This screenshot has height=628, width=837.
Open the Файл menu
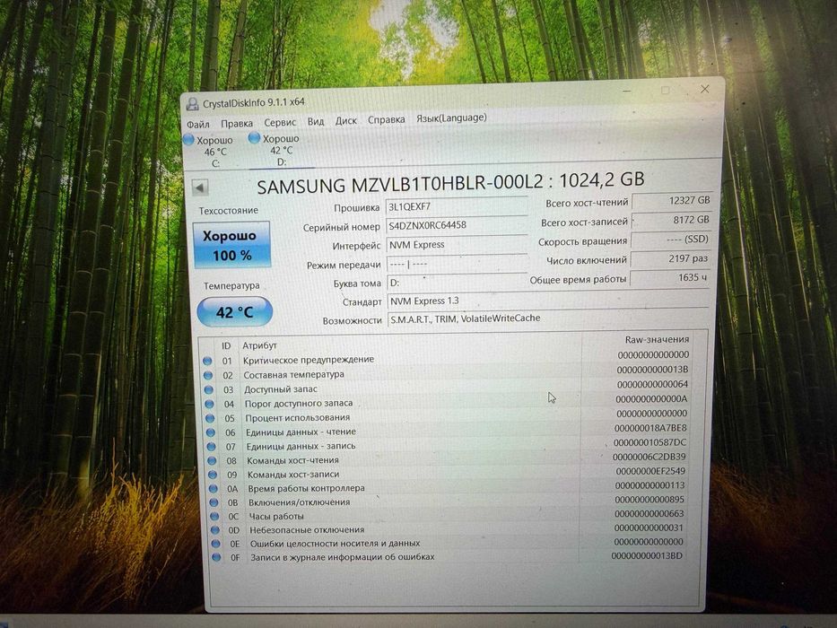(x=198, y=125)
